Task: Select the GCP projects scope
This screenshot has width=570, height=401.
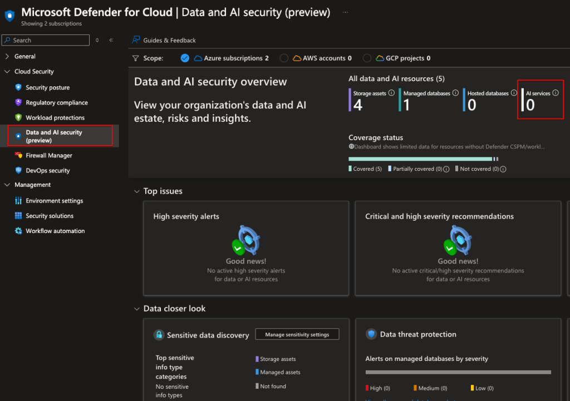Action: 367,58
